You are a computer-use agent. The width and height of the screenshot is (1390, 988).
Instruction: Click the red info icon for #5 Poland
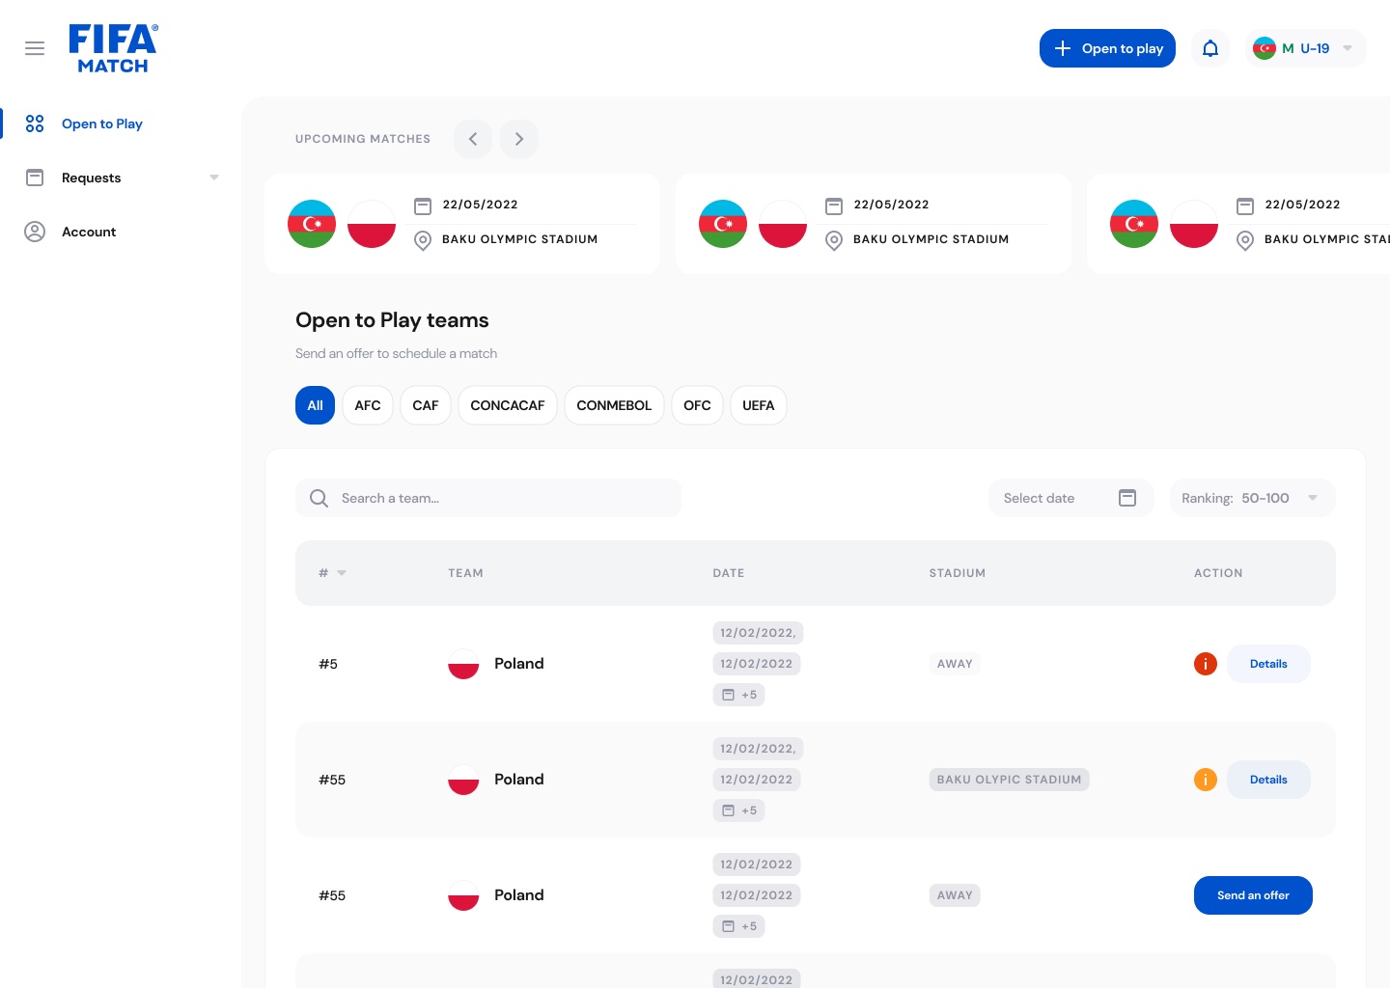point(1206,664)
